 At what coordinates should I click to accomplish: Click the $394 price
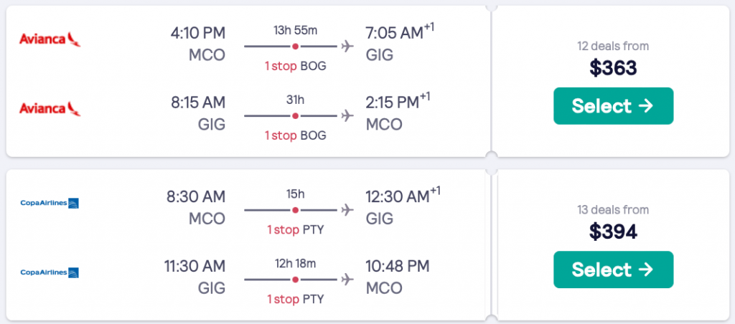pyautogui.click(x=613, y=232)
